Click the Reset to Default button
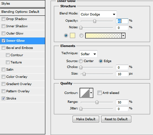This screenshot has width=153, height=135. tap(116, 119)
